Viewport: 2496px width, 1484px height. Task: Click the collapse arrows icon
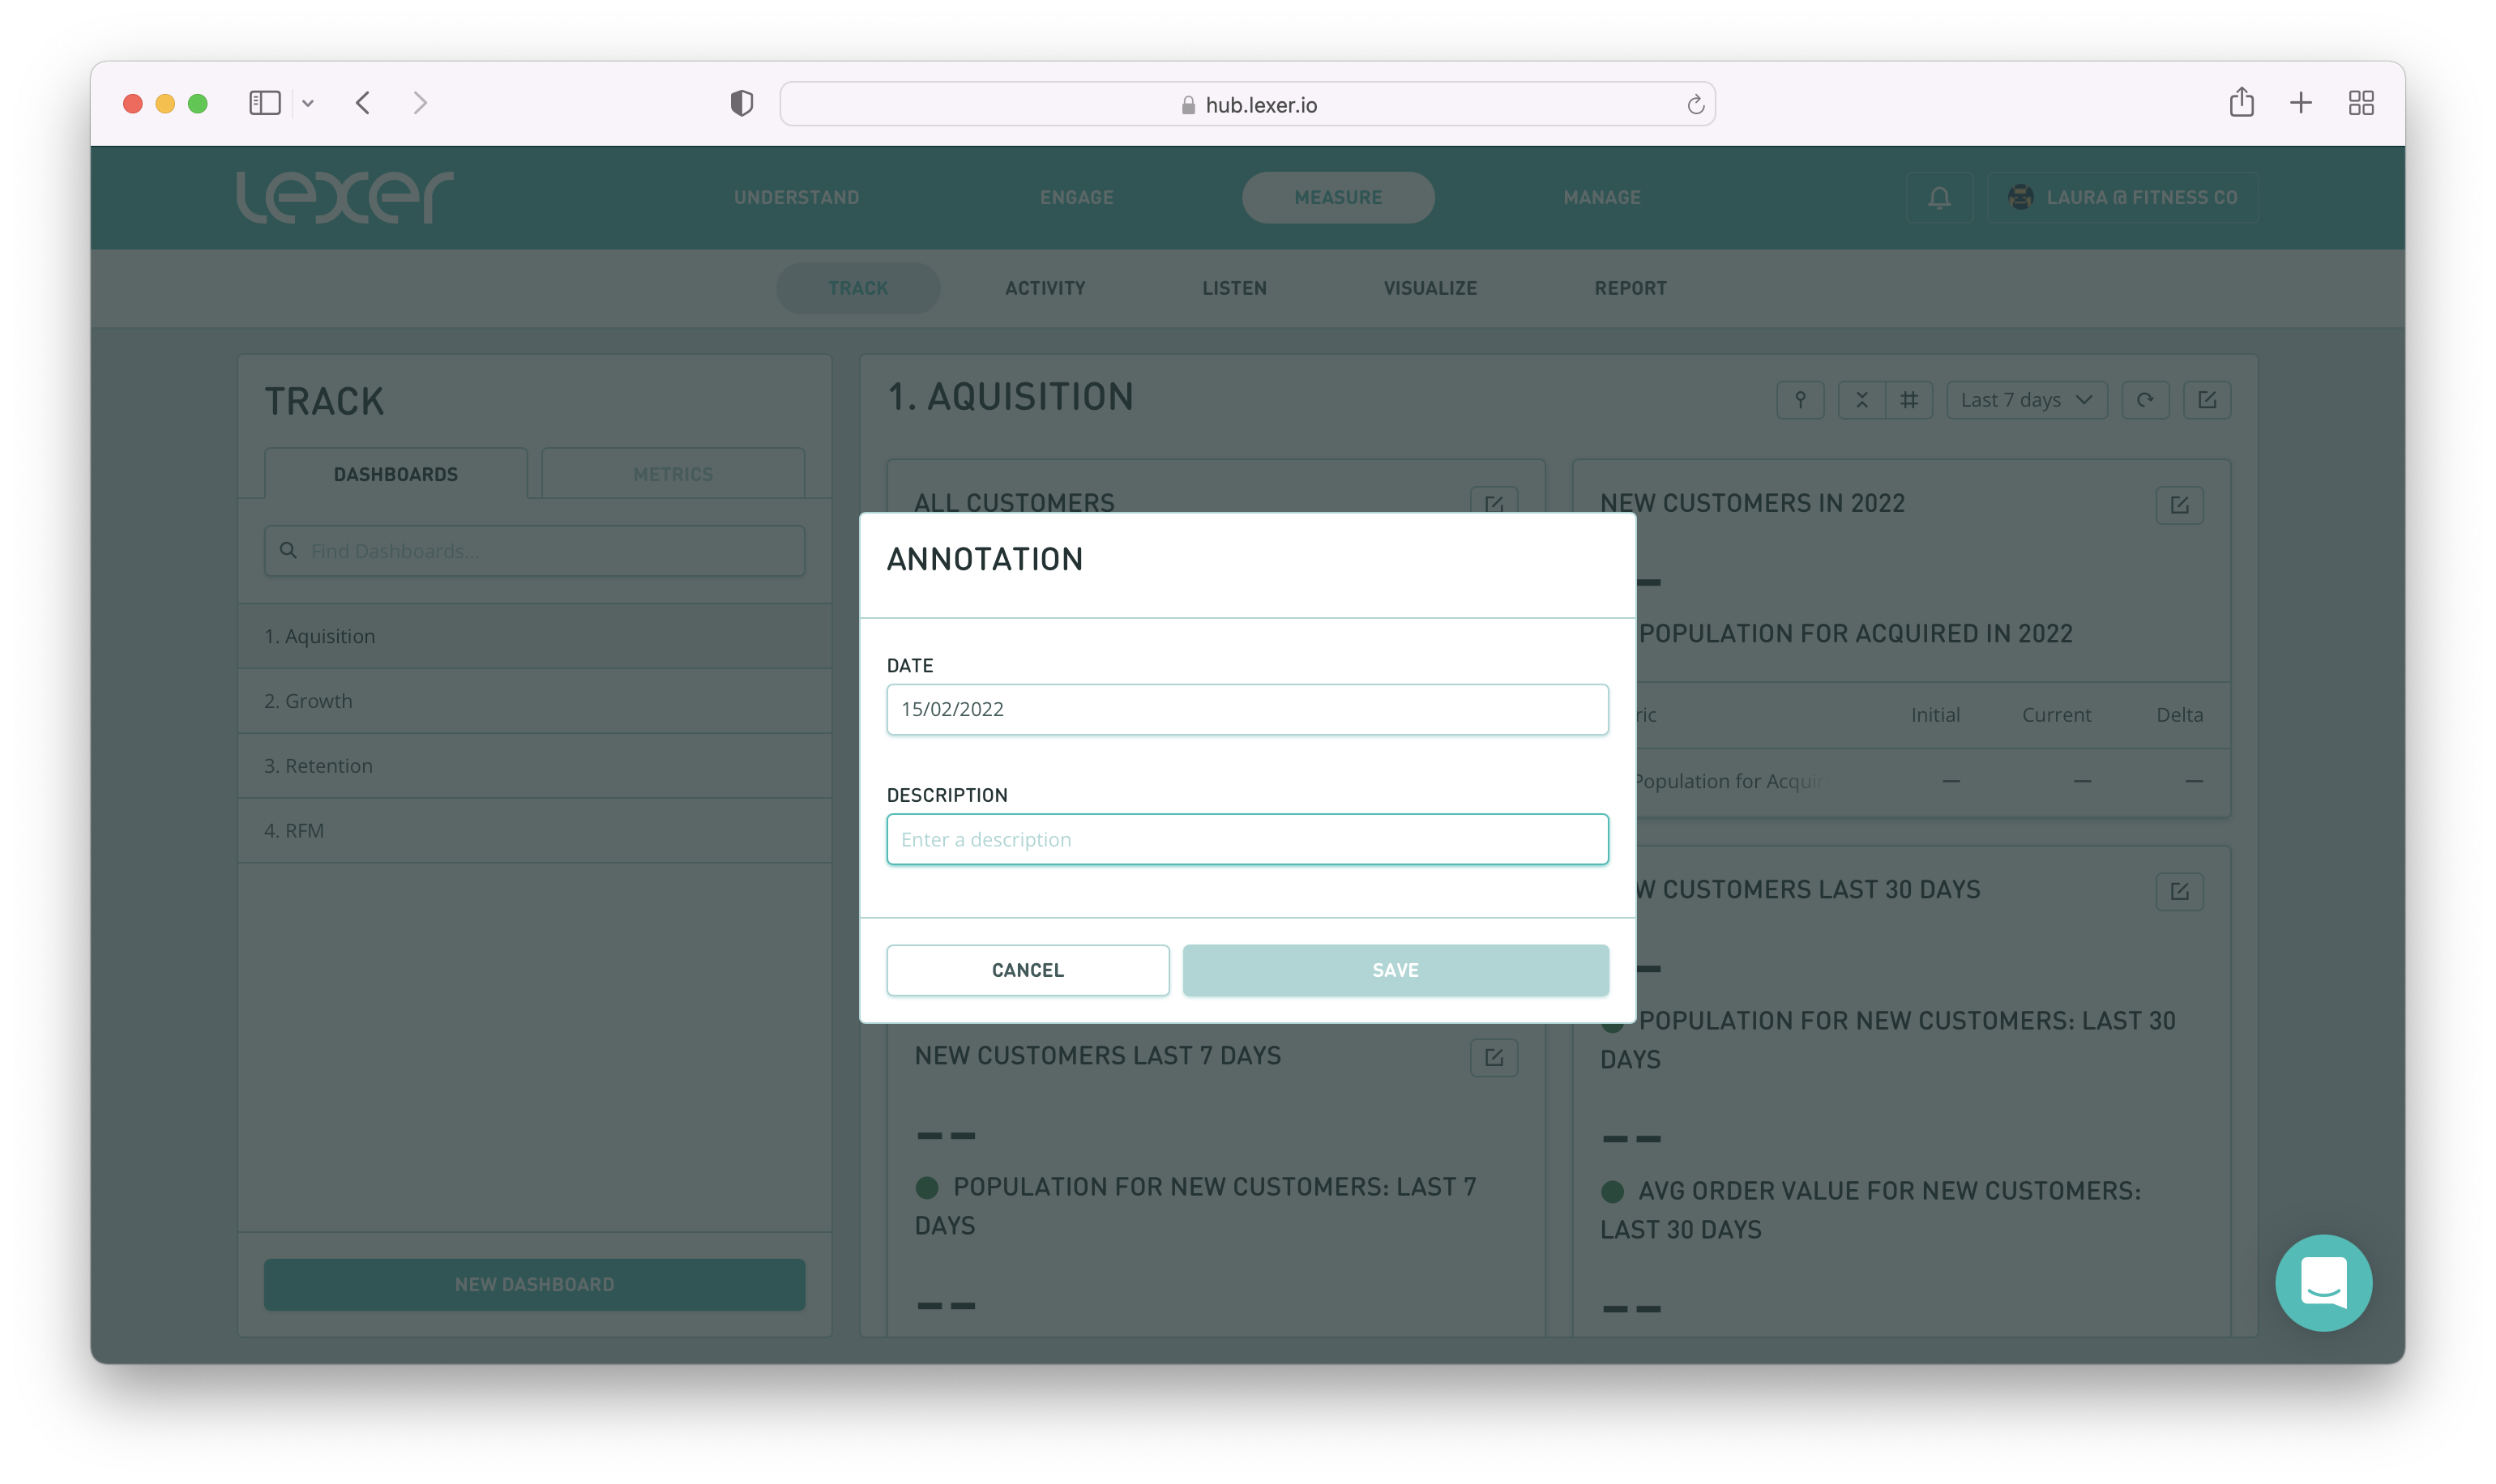pyautogui.click(x=1861, y=400)
